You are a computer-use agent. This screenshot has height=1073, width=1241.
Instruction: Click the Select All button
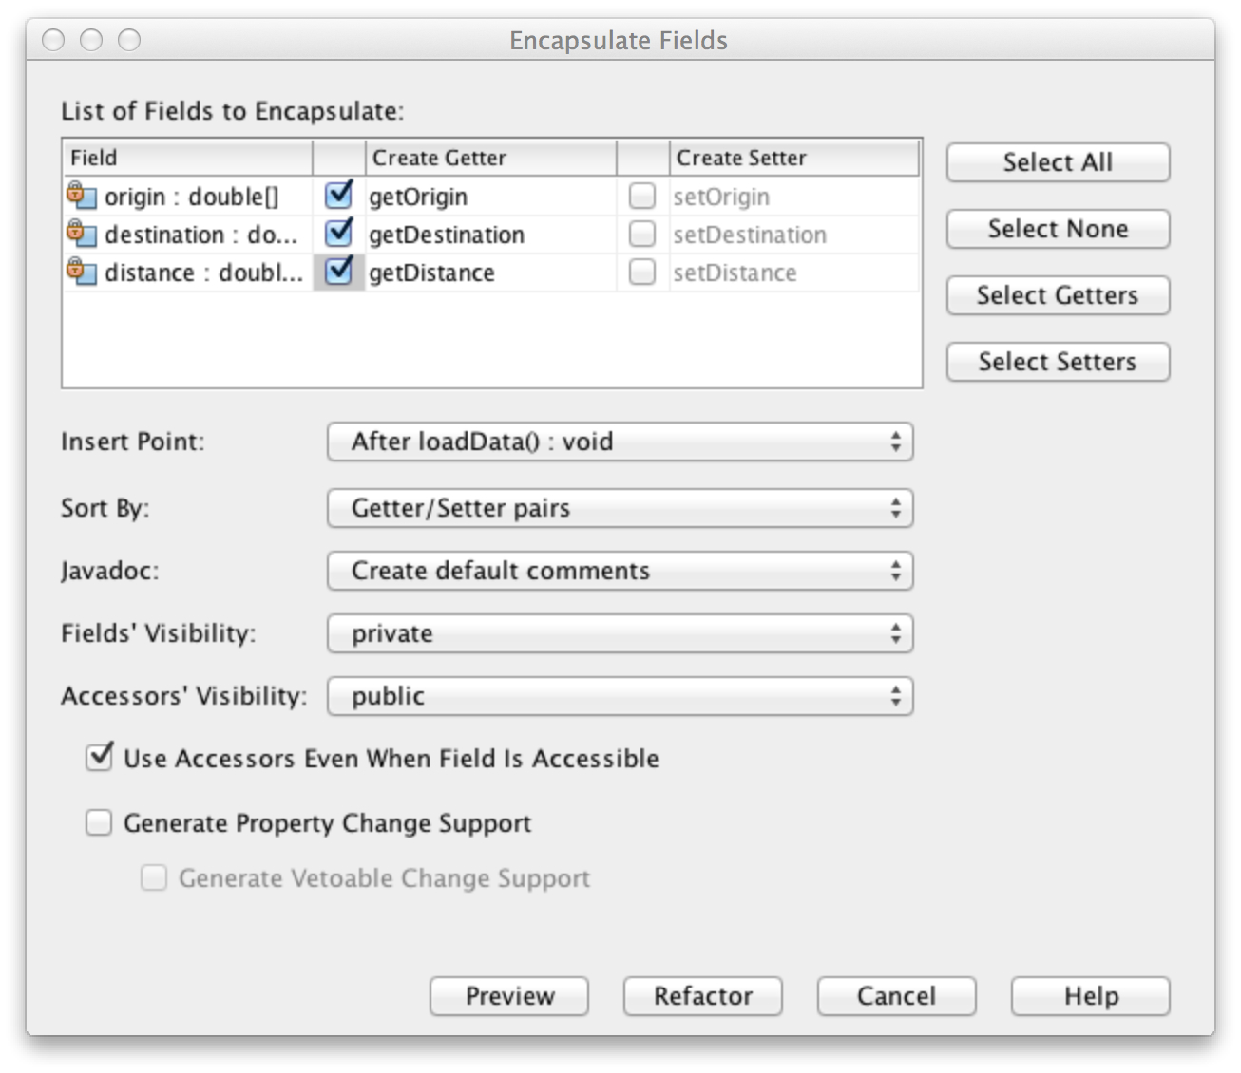click(x=1058, y=162)
